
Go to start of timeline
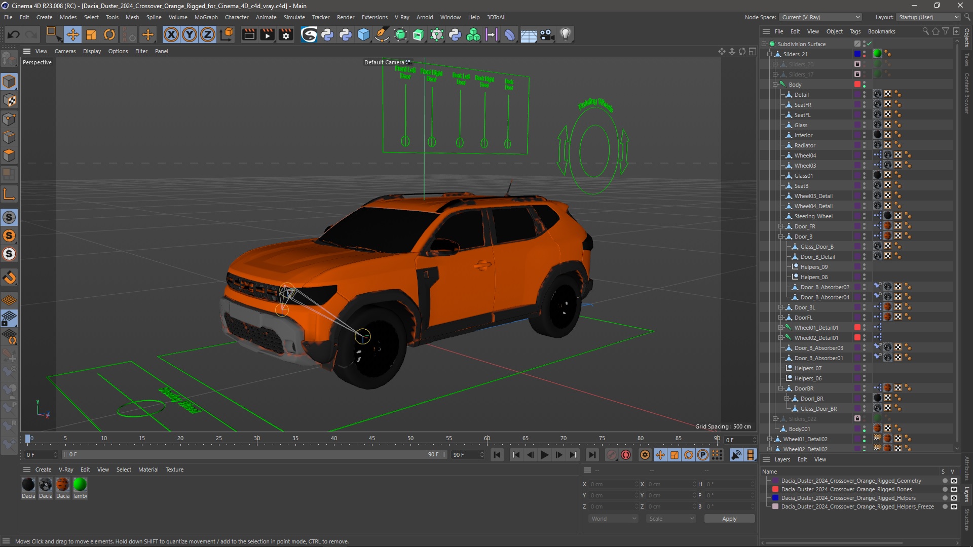(497, 455)
